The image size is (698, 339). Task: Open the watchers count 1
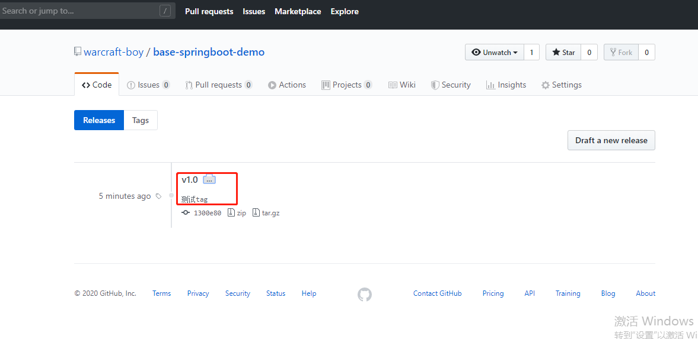pyautogui.click(x=531, y=53)
